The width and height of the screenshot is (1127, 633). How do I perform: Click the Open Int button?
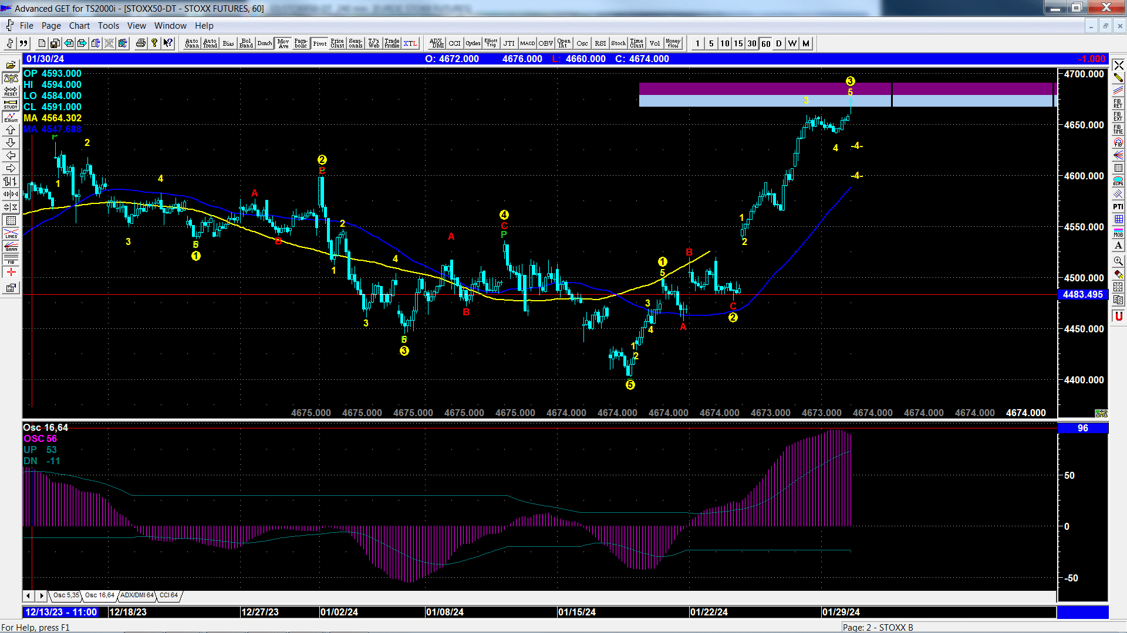point(564,43)
